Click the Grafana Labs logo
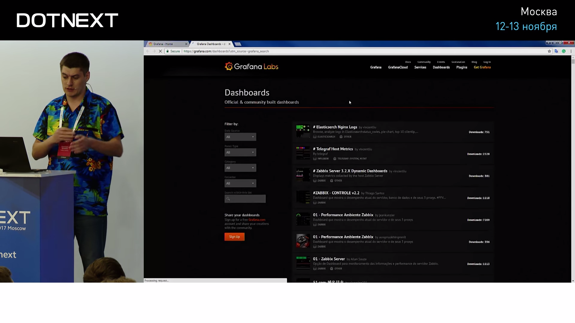 (x=251, y=66)
